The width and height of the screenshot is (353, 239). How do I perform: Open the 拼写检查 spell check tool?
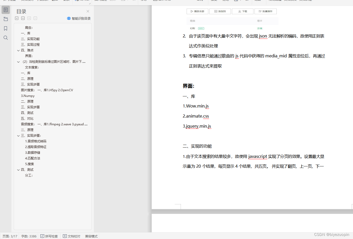(x=49, y=236)
